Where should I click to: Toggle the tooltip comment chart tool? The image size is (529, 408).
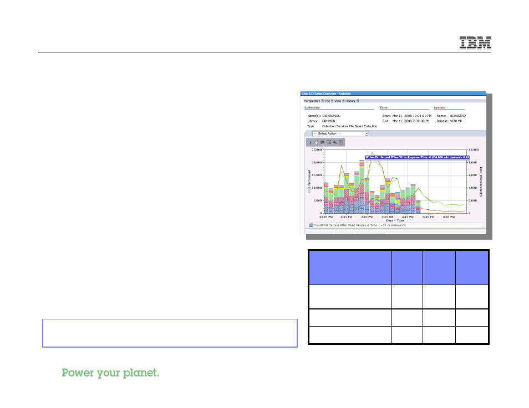[322, 142]
